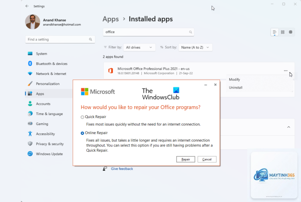This screenshot has width=301, height=202.
Task: Click the installed apps search field containing office
Action: 149,32
